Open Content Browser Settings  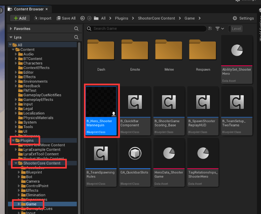pos(243,18)
